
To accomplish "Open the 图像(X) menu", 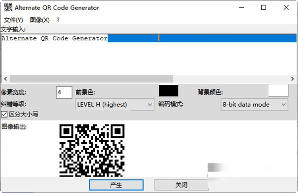I will coord(40,20).
